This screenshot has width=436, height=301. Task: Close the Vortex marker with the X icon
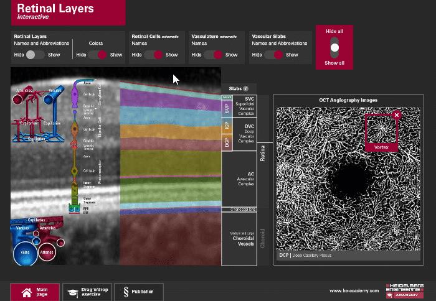(397, 115)
